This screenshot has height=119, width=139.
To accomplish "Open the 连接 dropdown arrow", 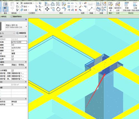I will (29, 10).
